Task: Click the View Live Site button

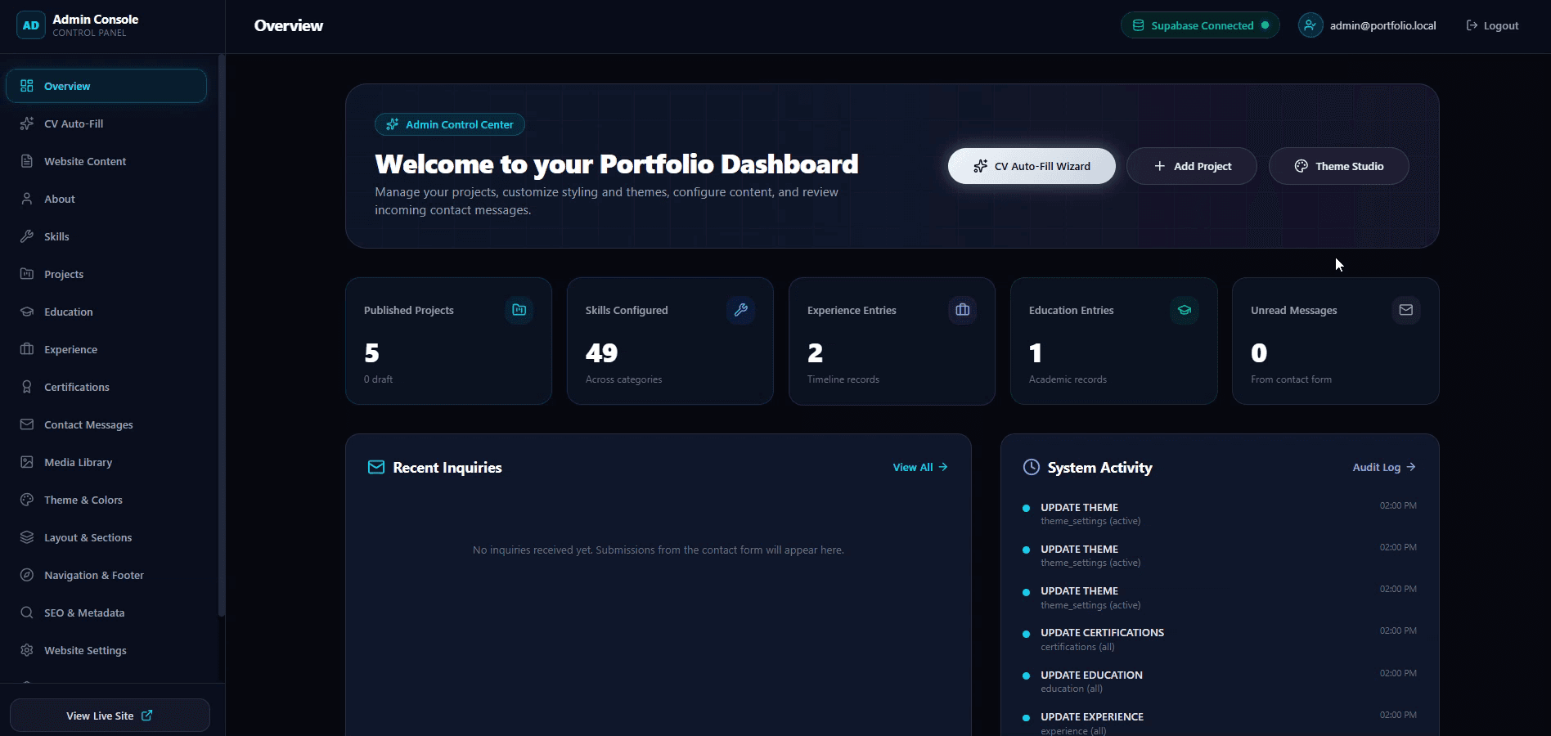Action: pyautogui.click(x=110, y=716)
